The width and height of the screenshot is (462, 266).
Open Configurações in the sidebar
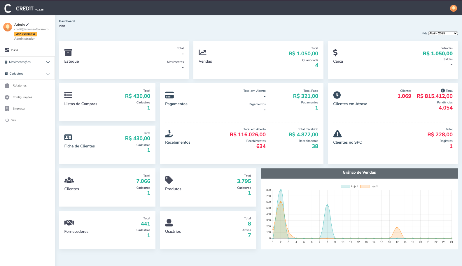(22, 97)
